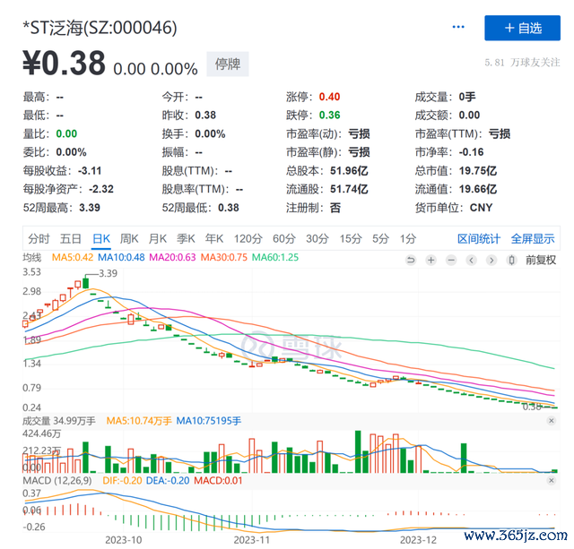Select the 月K chart tab

tap(158, 239)
